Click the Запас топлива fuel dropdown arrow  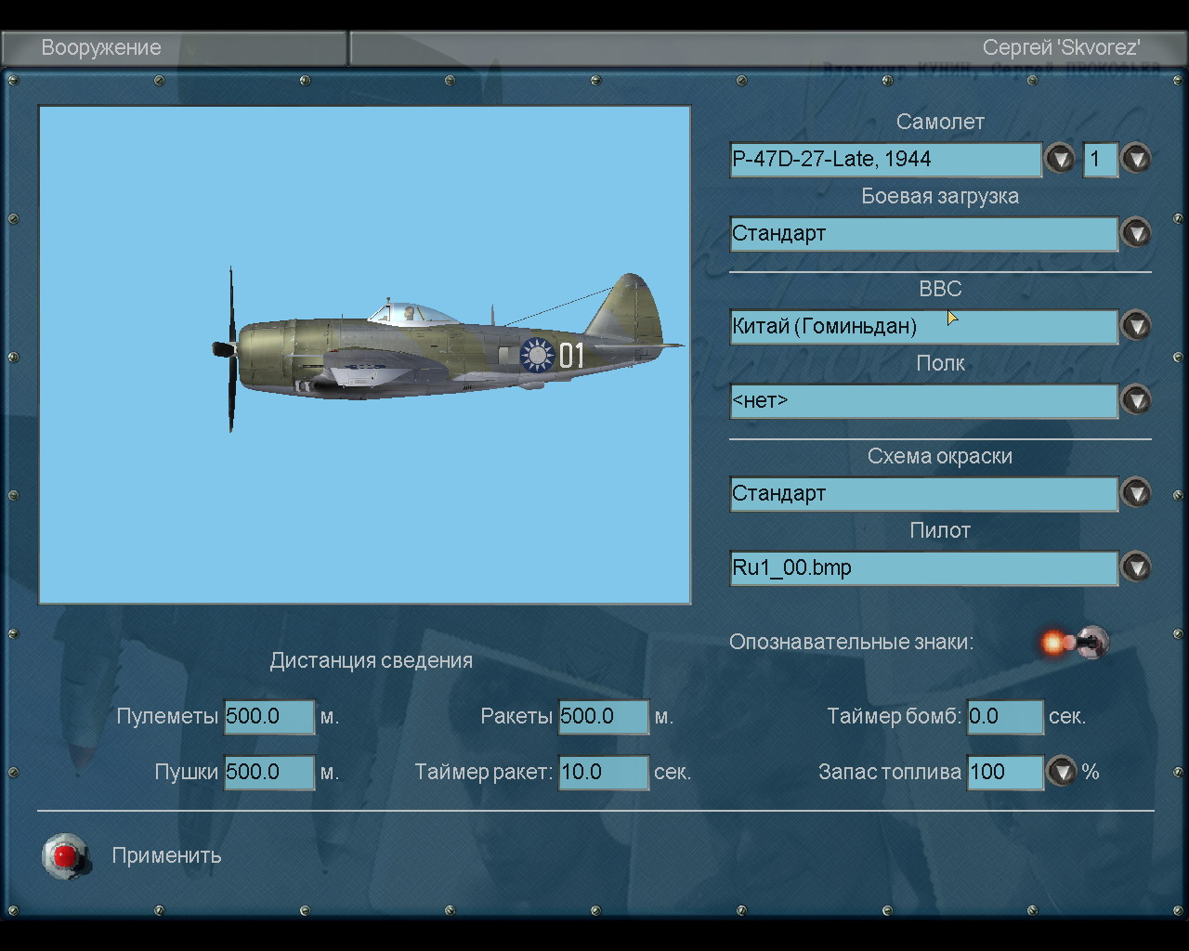(1061, 772)
